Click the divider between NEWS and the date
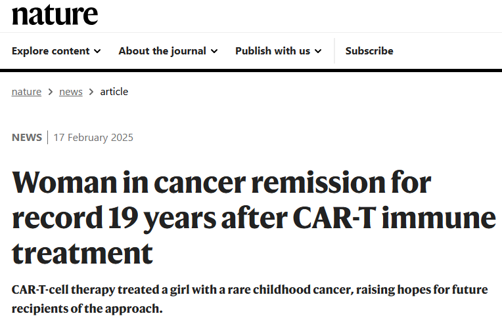Viewport: 502px width, 318px height. [x=48, y=138]
